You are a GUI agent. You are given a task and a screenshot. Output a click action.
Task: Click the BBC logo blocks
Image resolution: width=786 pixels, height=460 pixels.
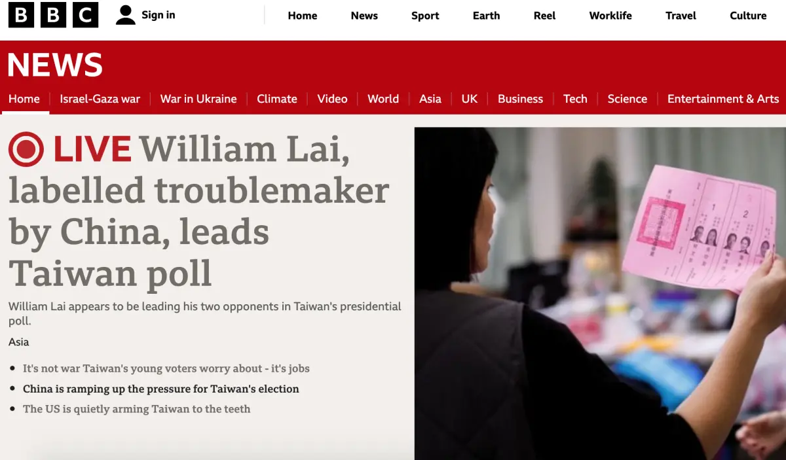pos(54,15)
